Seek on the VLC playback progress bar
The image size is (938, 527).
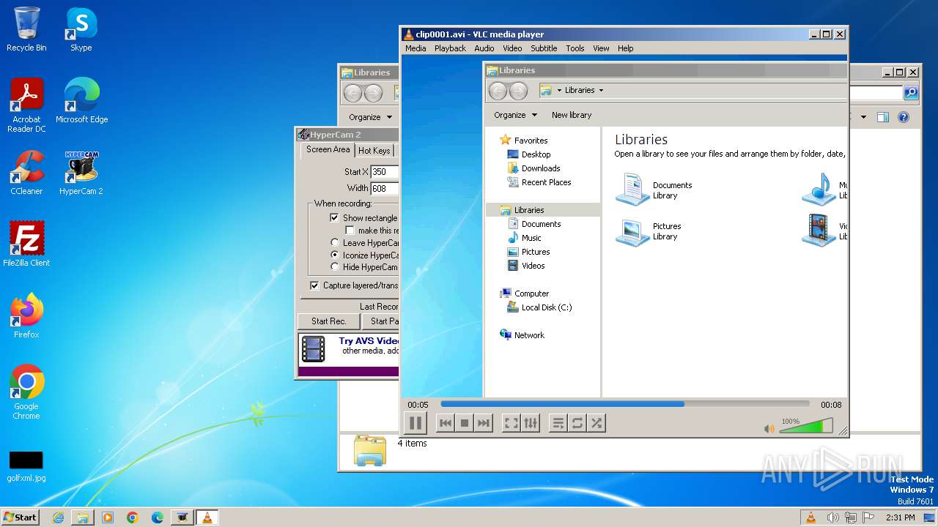click(x=625, y=404)
